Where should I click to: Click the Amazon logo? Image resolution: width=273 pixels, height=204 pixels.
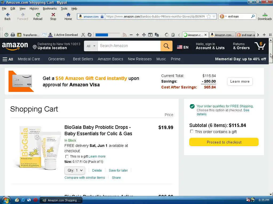15,46
